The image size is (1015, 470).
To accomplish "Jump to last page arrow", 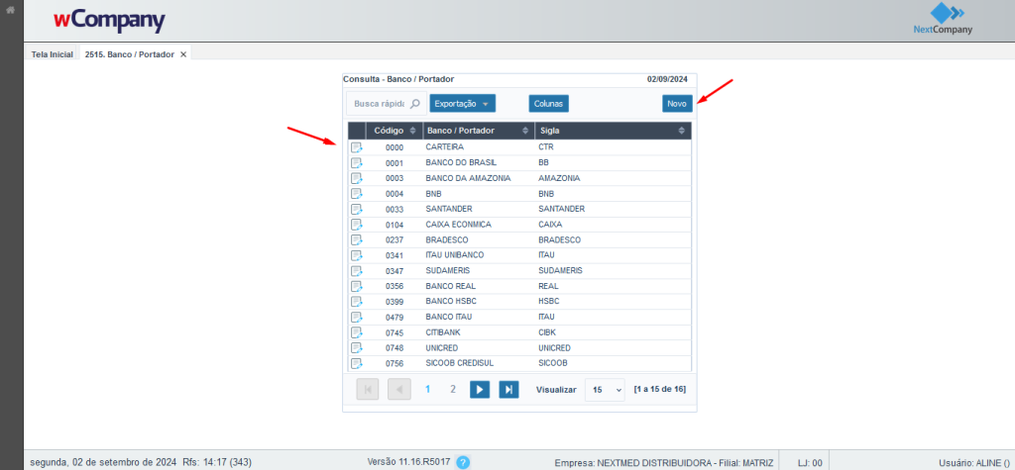I will pyautogui.click(x=508, y=390).
